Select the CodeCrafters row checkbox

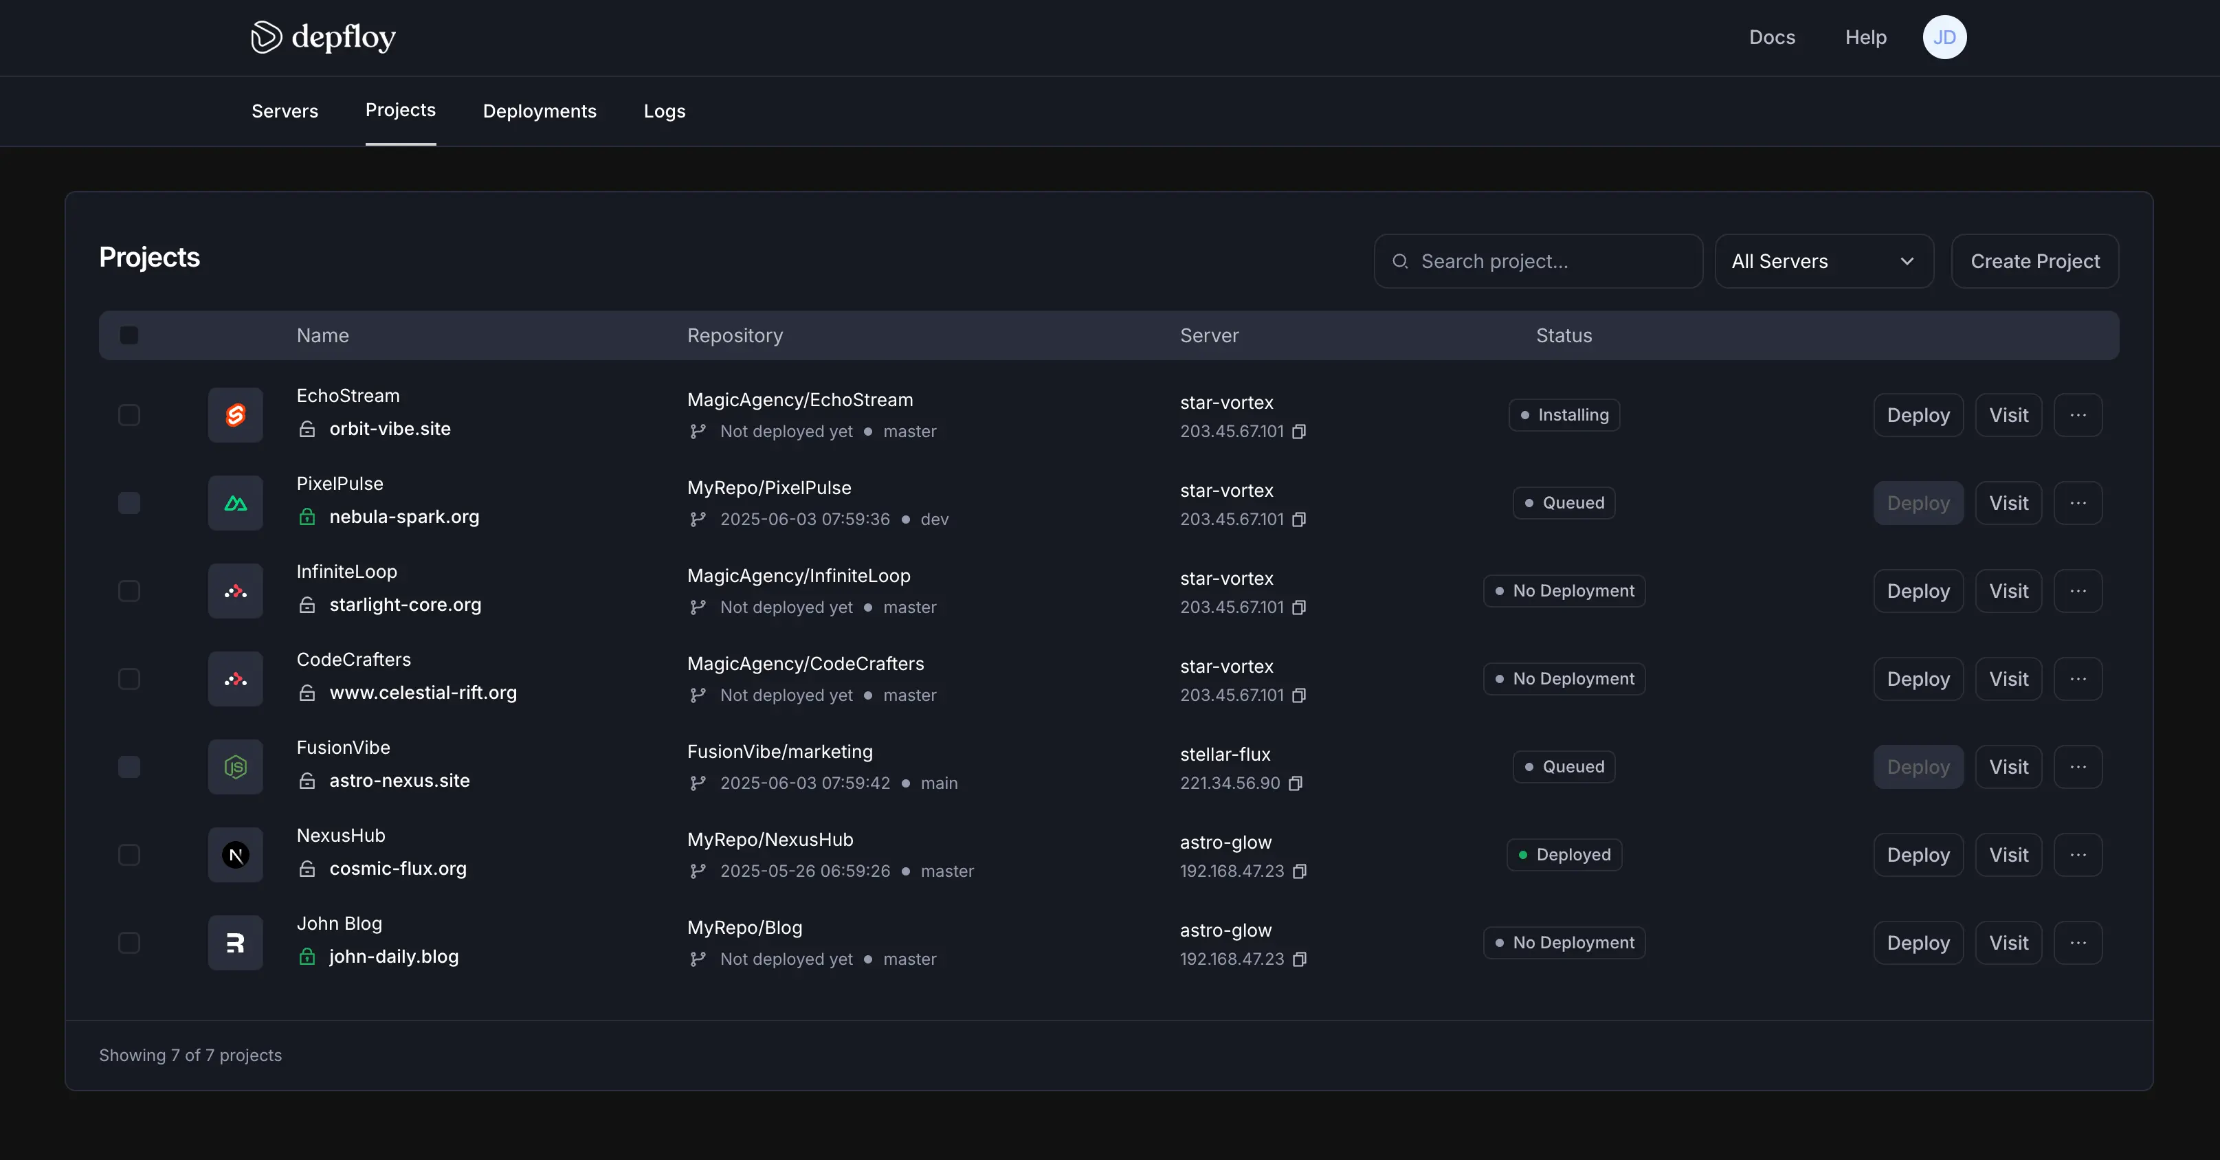click(129, 679)
